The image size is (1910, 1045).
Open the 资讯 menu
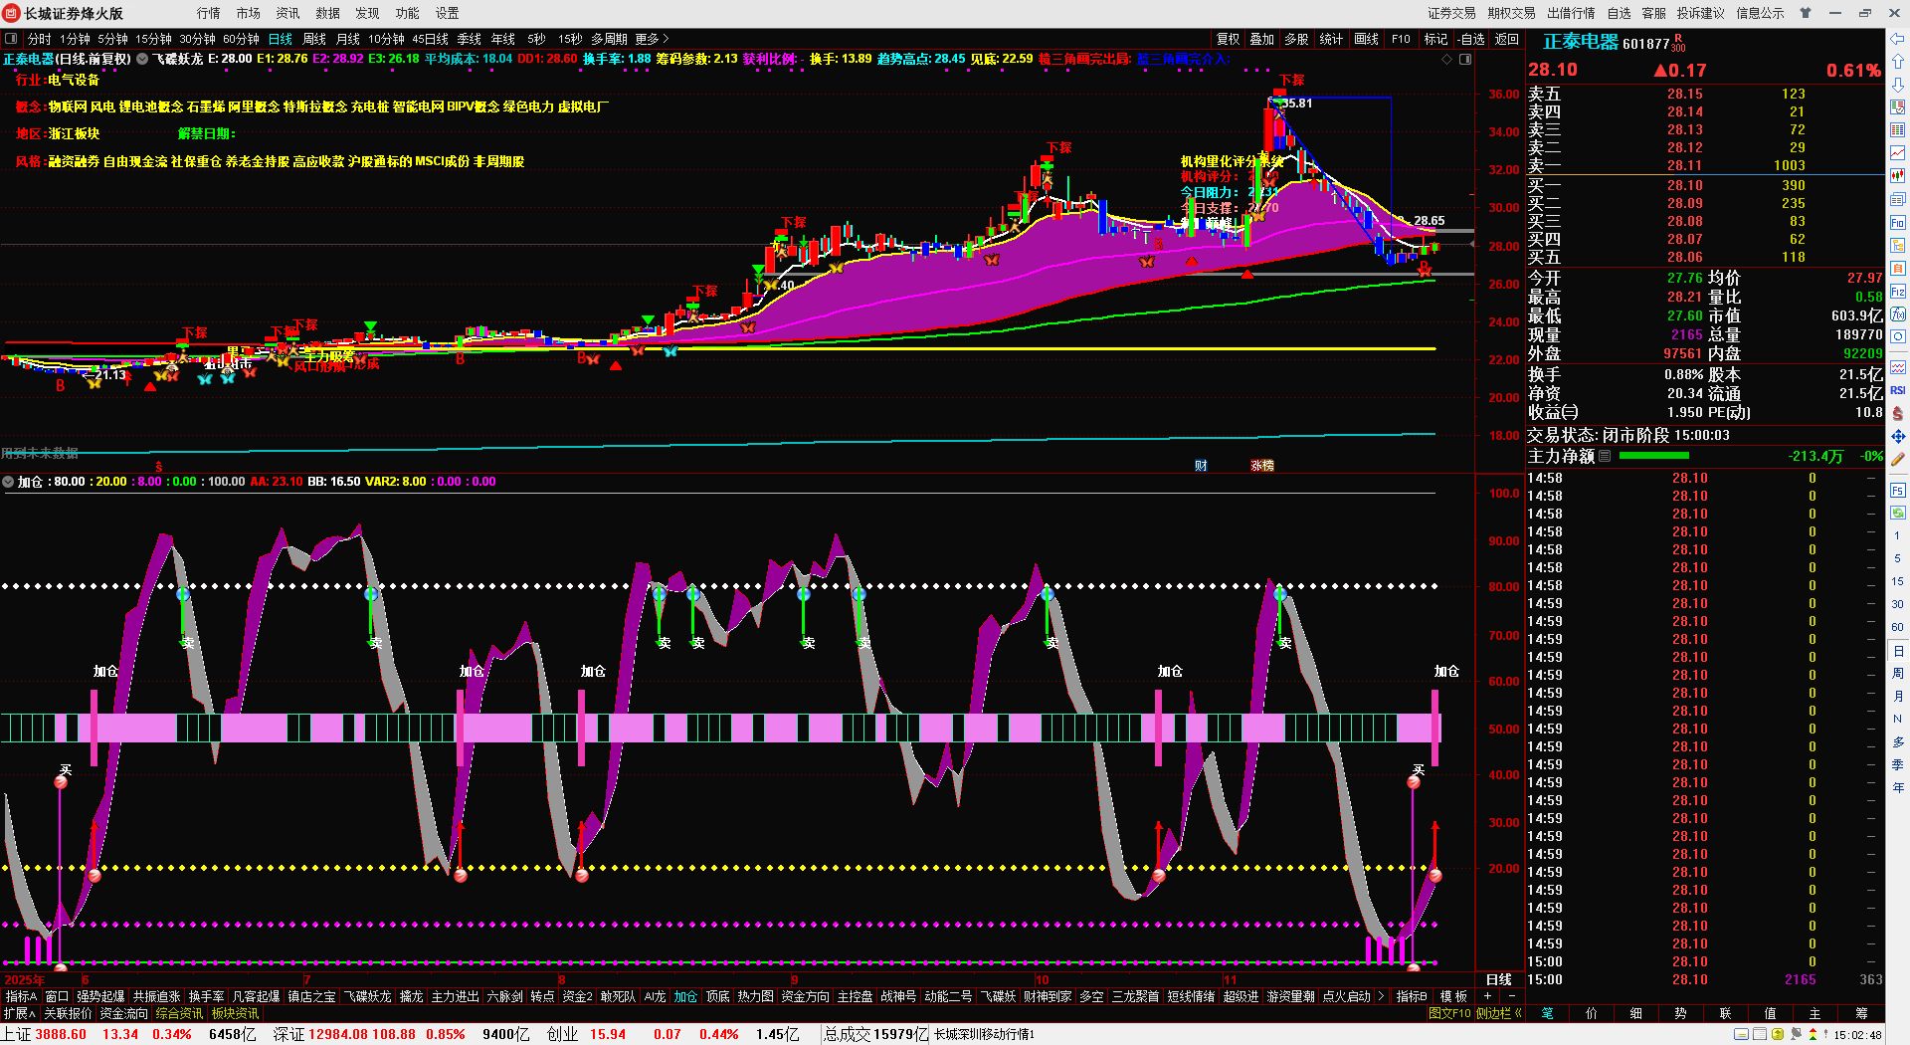[288, 13]
